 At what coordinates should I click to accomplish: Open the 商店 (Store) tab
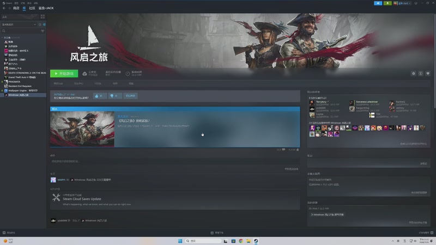coord(16,8)
